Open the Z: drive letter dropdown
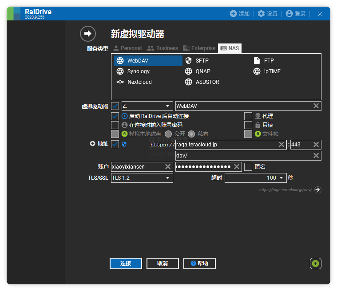 pos(147,106)
